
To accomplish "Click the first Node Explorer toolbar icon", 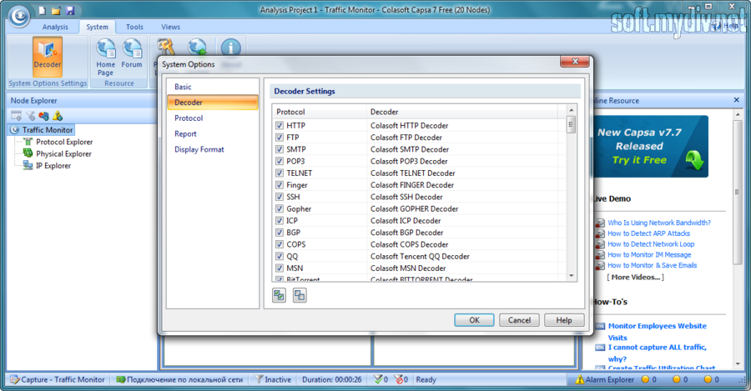I will tap(17, 116).
